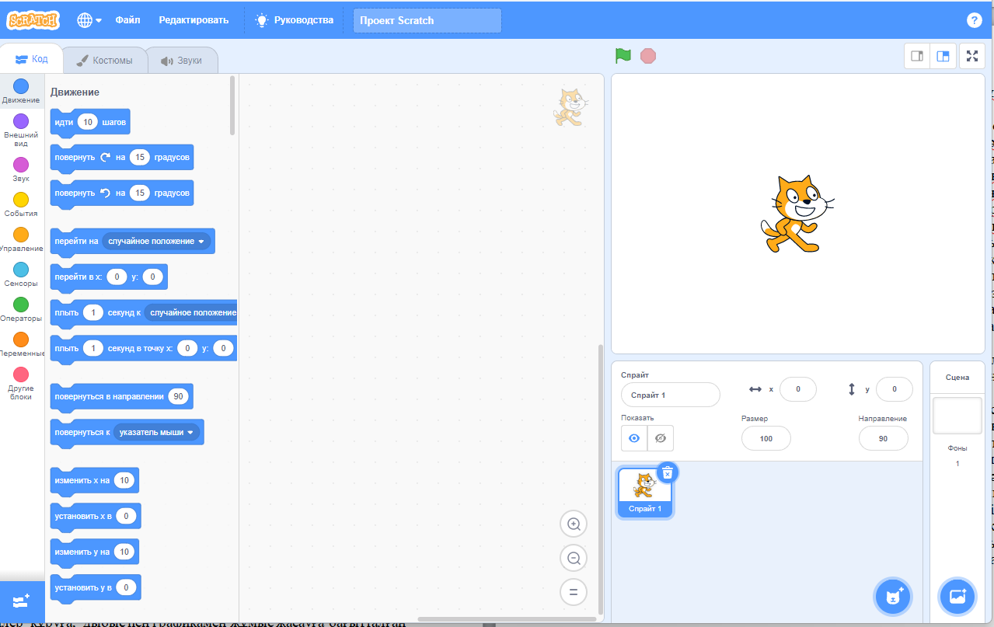The height and width of the screenshot is (627, 994).
Task: Open случайное положение dropdown in перейти на
Action: pos(156,241)
